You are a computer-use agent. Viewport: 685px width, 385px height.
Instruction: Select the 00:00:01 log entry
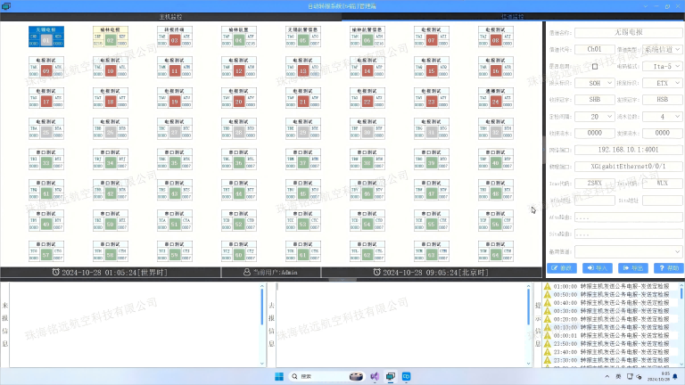tap(611, 336)
